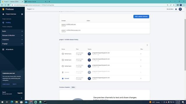Click Learn more in customize nav
Image resolution: width=186 pixels, height=104 pixels.
click(6, 84)
